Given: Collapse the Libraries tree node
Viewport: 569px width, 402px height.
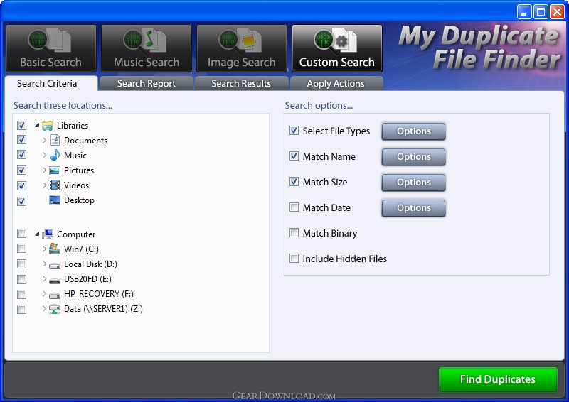Looking at the screenshot, I should click(37, 126).
